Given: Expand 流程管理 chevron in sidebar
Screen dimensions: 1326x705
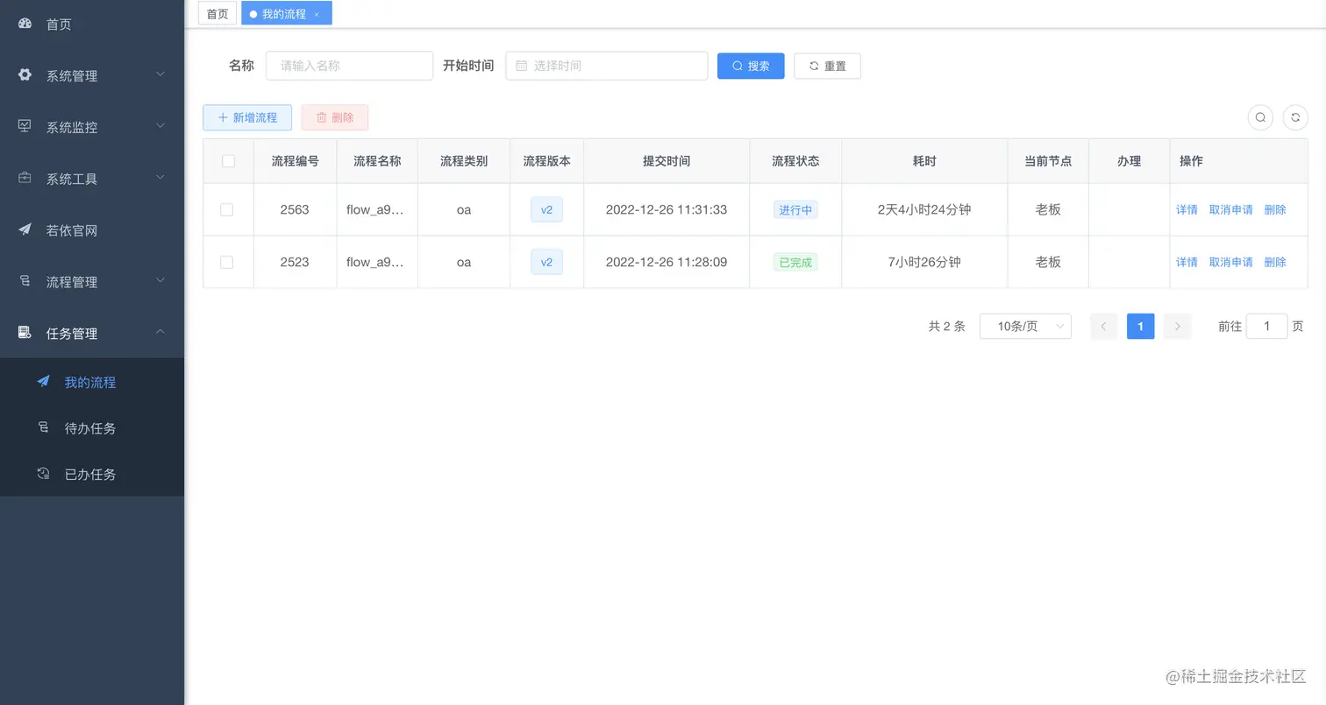Looking at the screenshot, I should pyautogui.click(x=160, y=281).
